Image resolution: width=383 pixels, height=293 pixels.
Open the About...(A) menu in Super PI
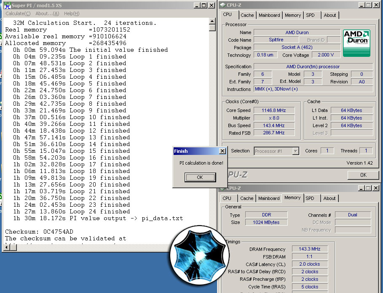pos(47,13)
